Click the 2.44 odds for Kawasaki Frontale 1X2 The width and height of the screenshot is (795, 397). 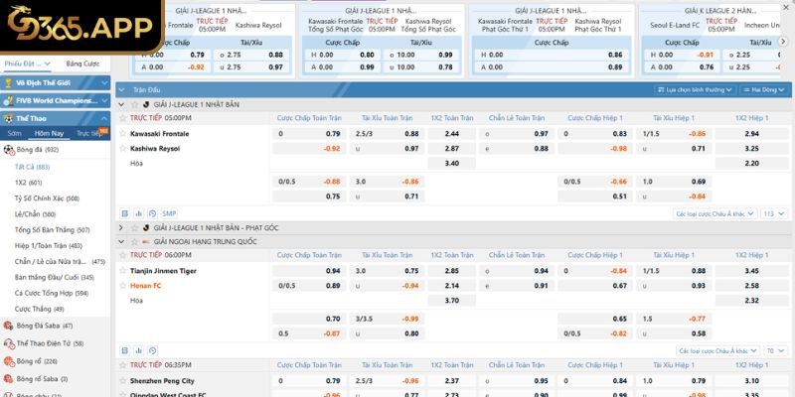click(x=452, y=133)
